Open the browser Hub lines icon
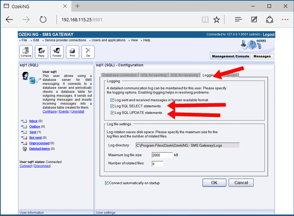Viewport: 294px width, 216px height. 238,19
